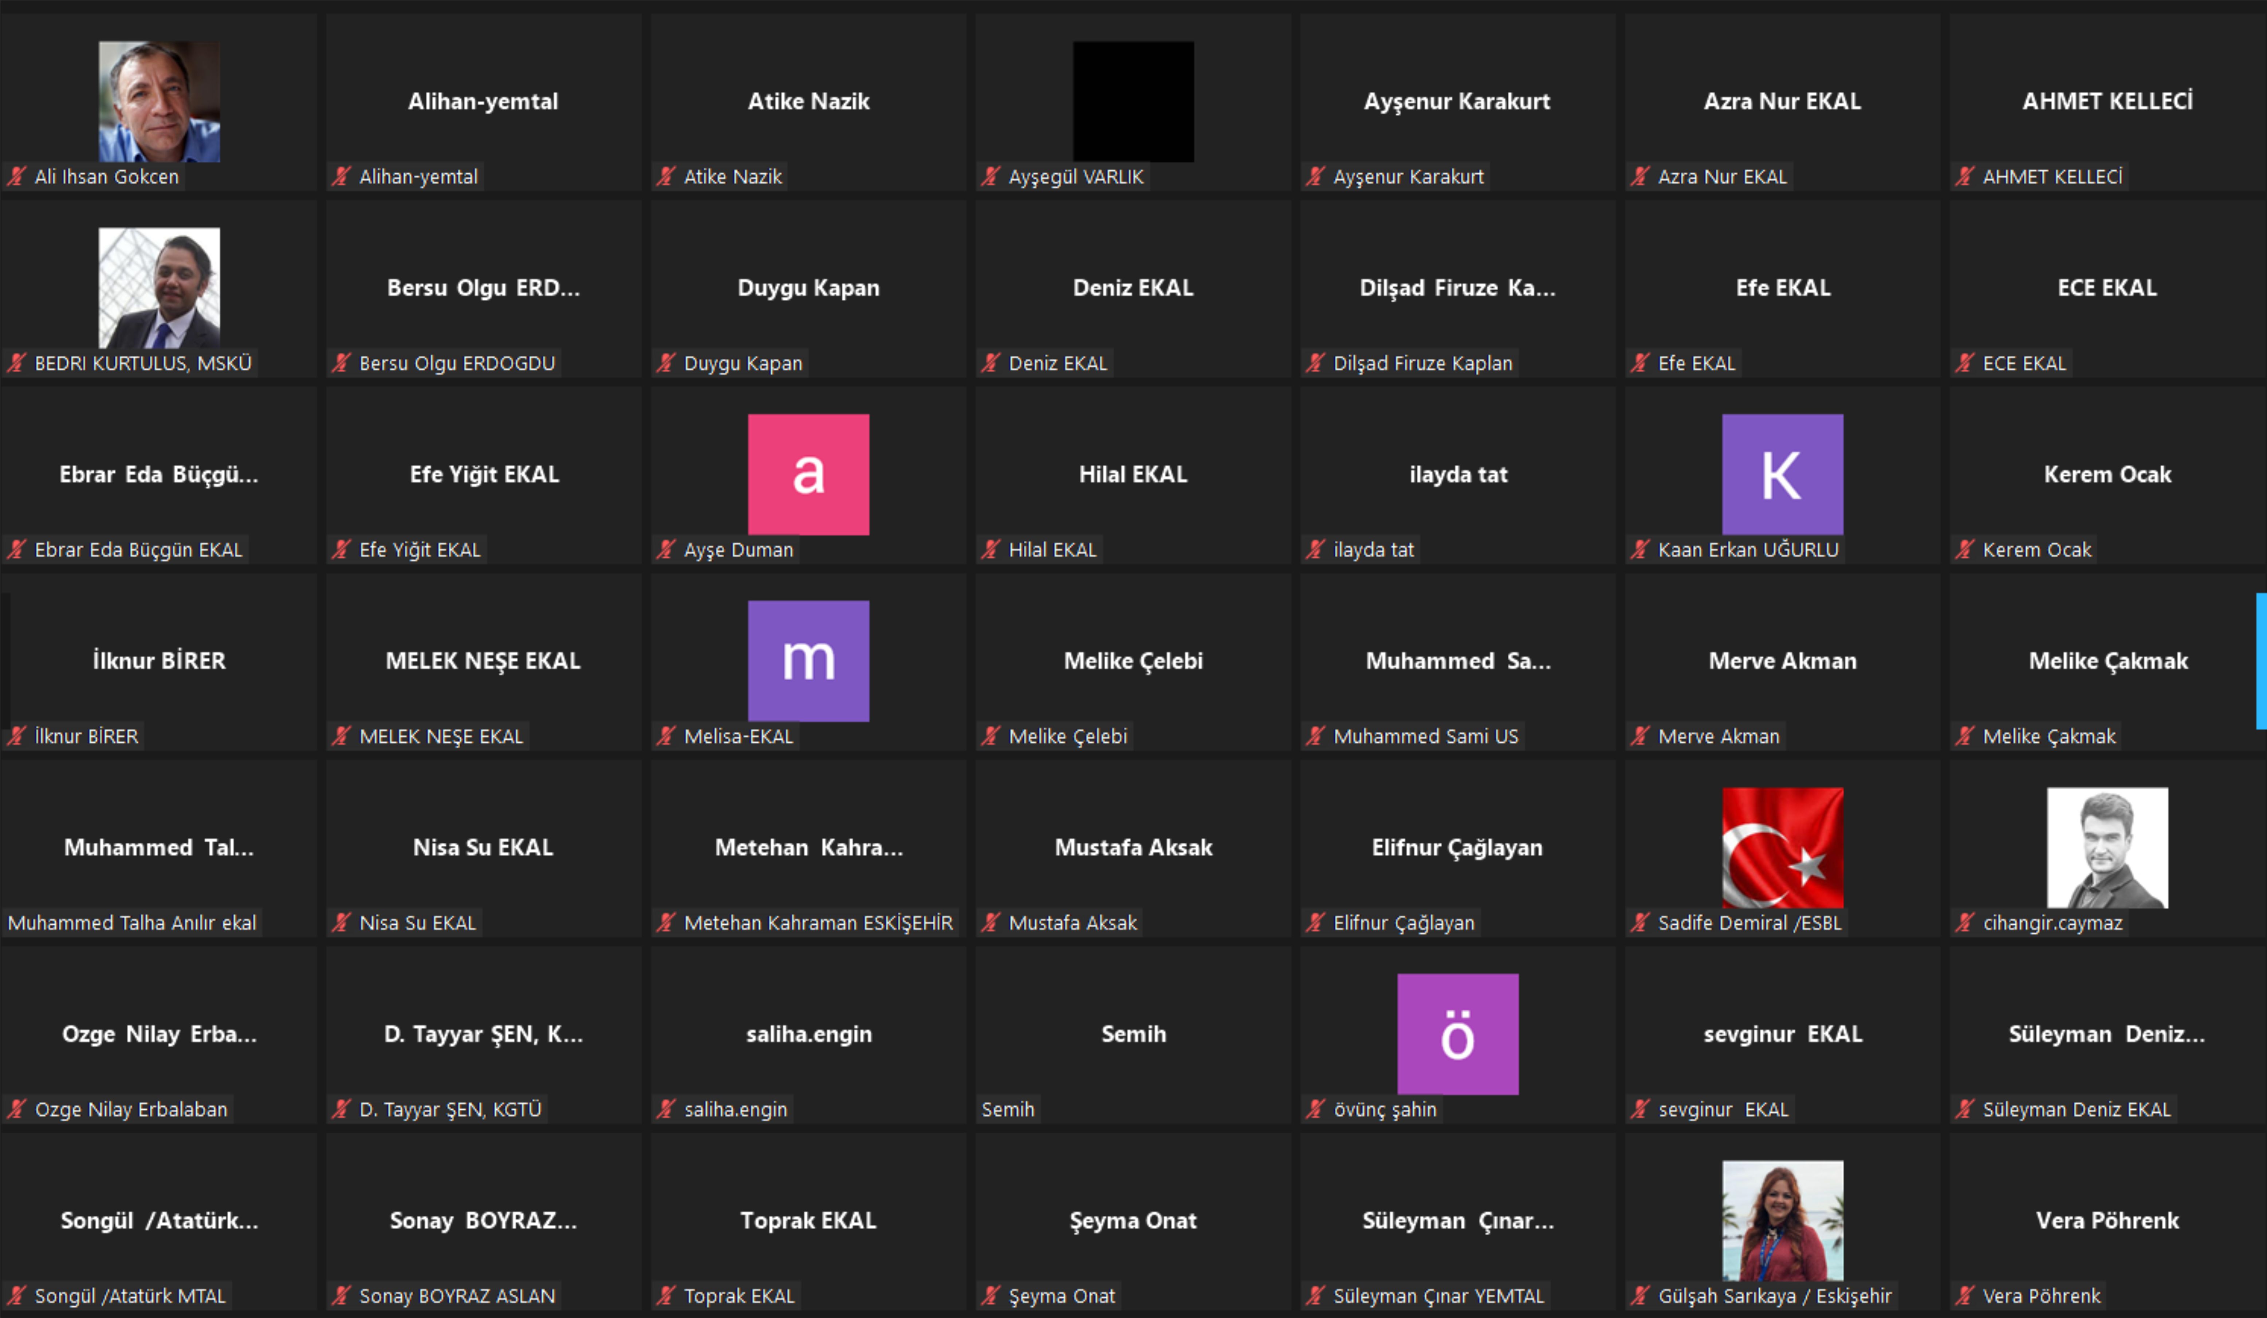This screenshot has height=1318, width=2267.
Task: Click muted mic icon for AHMET KELLECİ
Action: [x=1965, y=176]
